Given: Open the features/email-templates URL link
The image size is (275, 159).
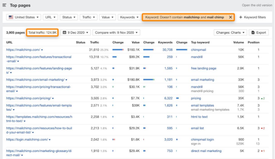Looking at the screenshot, I should pyautogui.click(x=39, y=108).
